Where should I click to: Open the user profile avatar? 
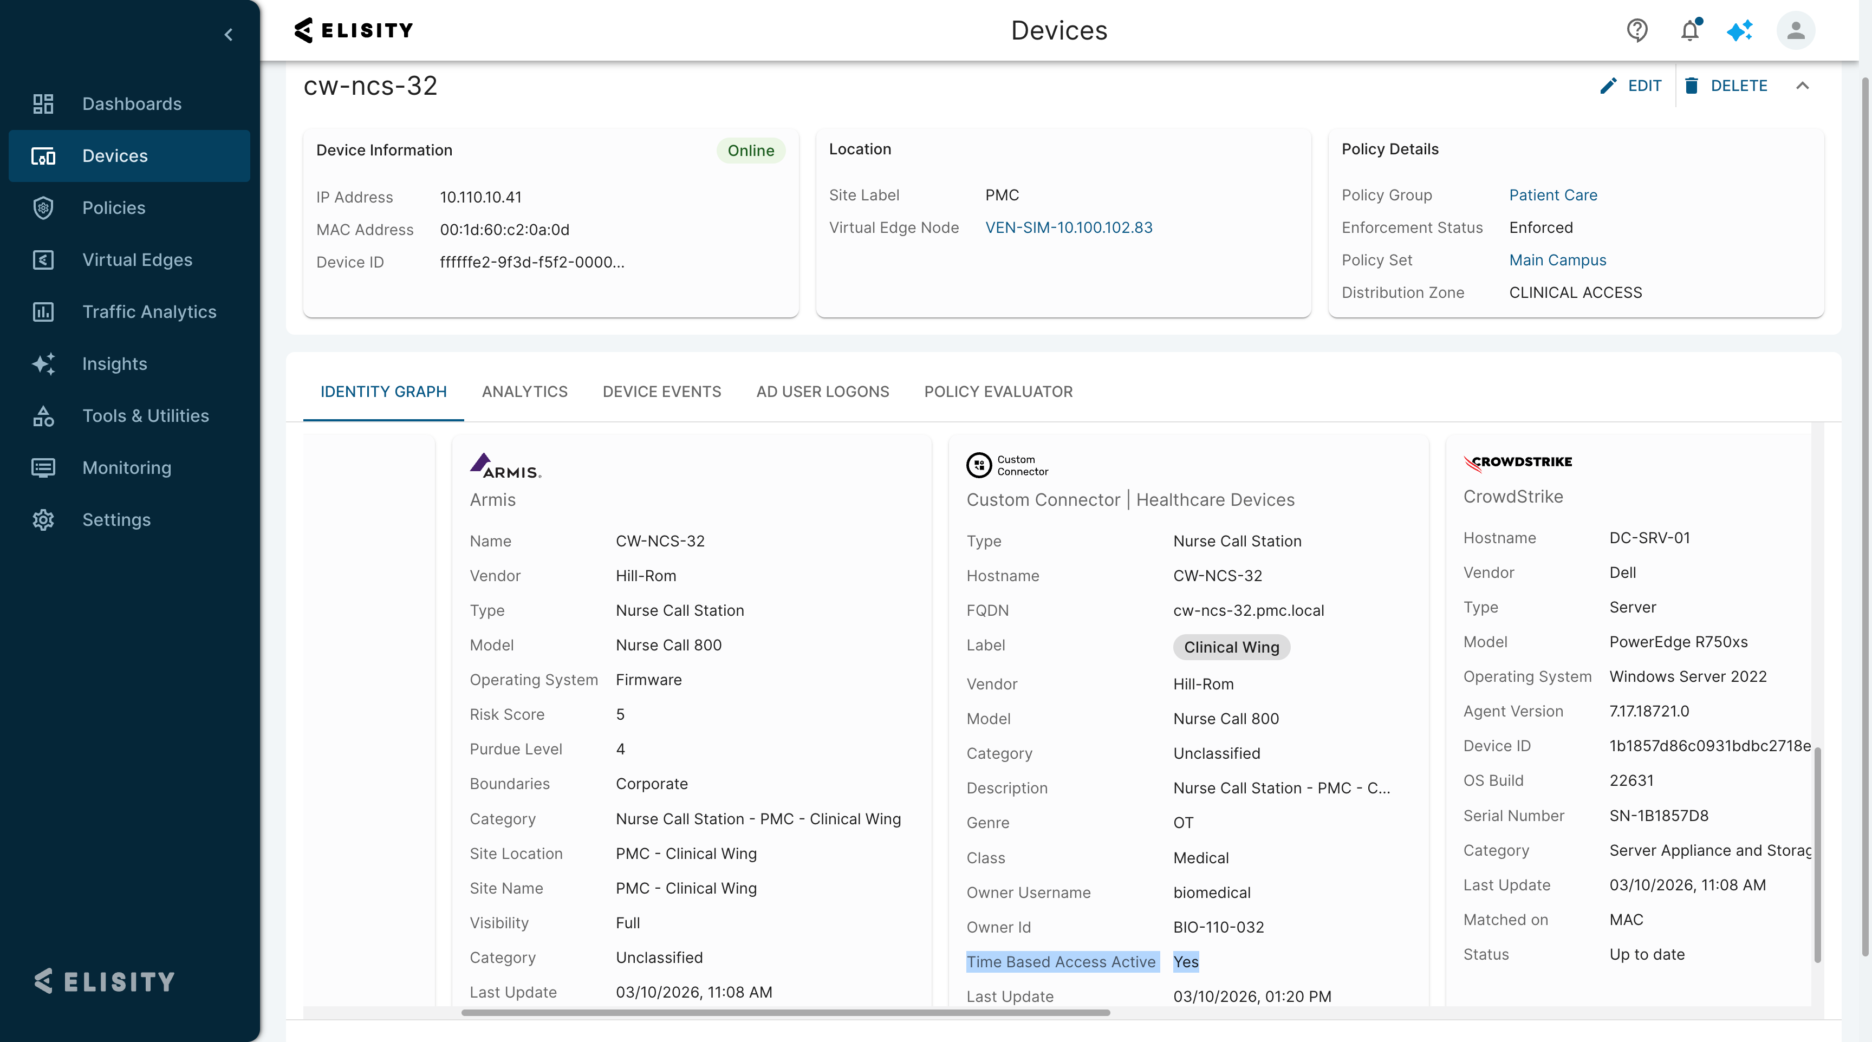(1795, 30)
